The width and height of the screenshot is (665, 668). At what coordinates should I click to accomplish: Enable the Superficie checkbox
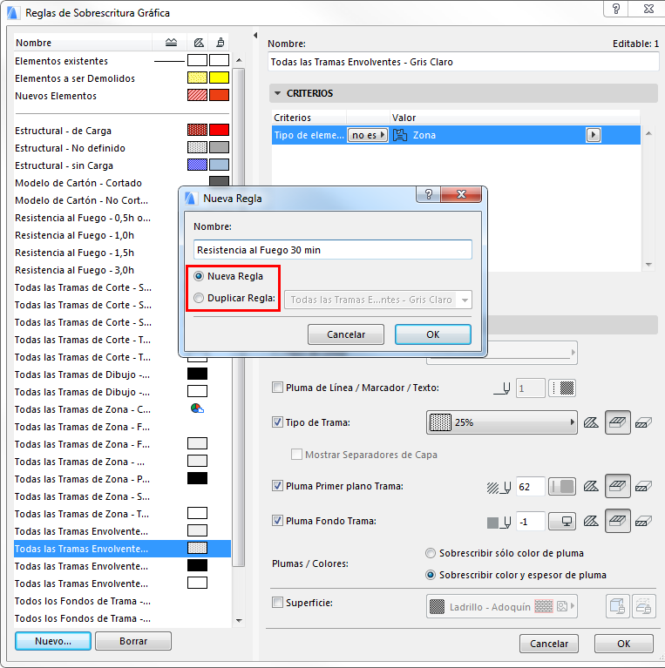pyautogui.click(x=277, y=603)
